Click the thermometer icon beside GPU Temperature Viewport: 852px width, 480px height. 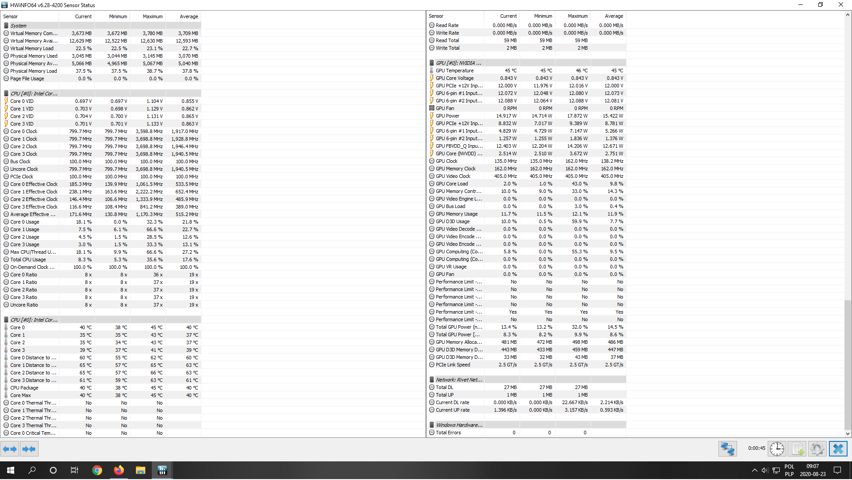(x=432, y=71)
